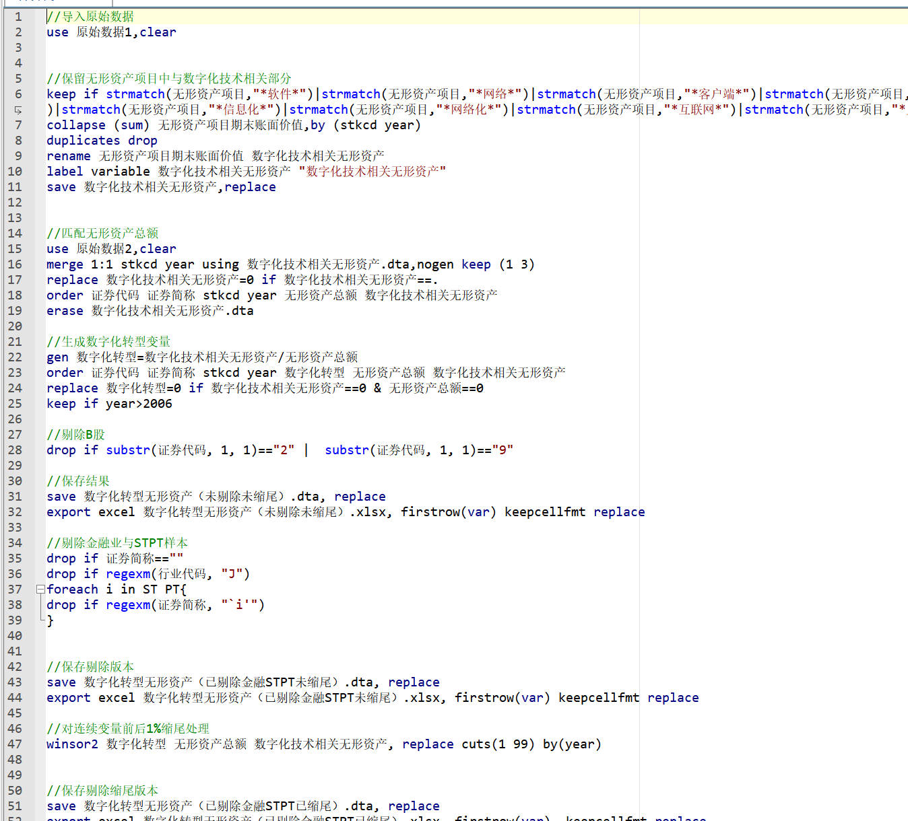Click the "label variable" command
908x821 pixels.
coord(98,171)
